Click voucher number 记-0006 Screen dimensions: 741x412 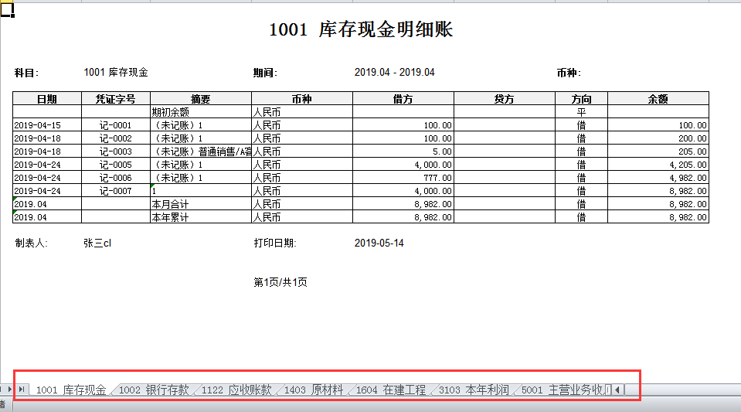coord(116,178)
